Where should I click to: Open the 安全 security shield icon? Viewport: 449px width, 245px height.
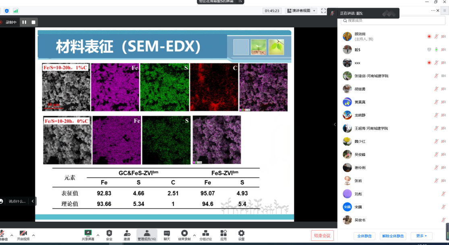coord(109,235)
